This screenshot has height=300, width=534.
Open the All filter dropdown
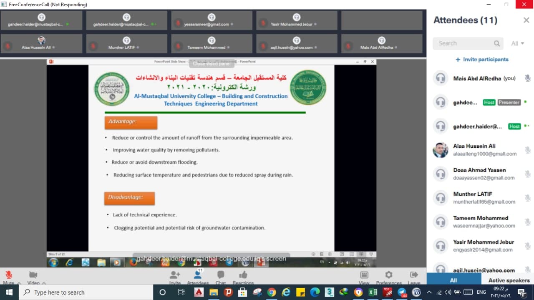click(518, 43)
